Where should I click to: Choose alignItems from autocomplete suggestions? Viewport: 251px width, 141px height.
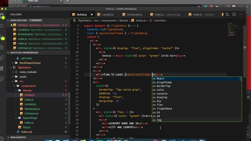196,82
